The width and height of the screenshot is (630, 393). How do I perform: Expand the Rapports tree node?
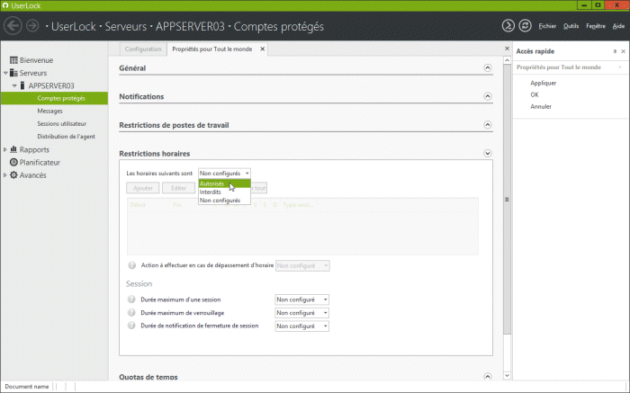coord(5,149)
